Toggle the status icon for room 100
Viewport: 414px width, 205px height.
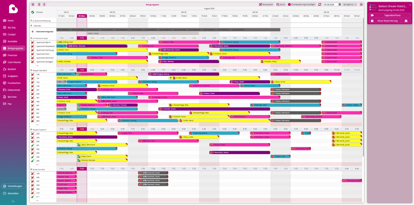(33, 74)
